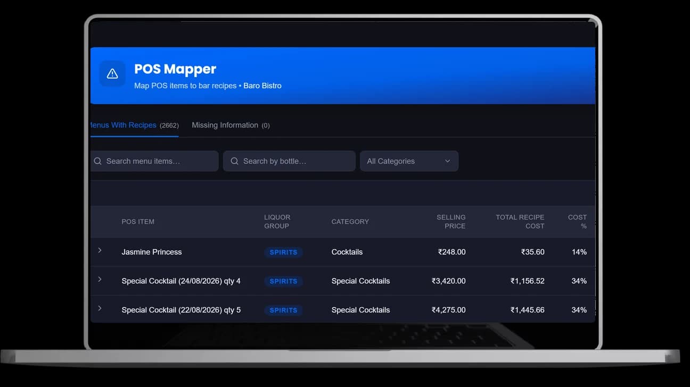Click the 14% cost percentage
This screenshot has width=690, height=387.
pos(579,252)
